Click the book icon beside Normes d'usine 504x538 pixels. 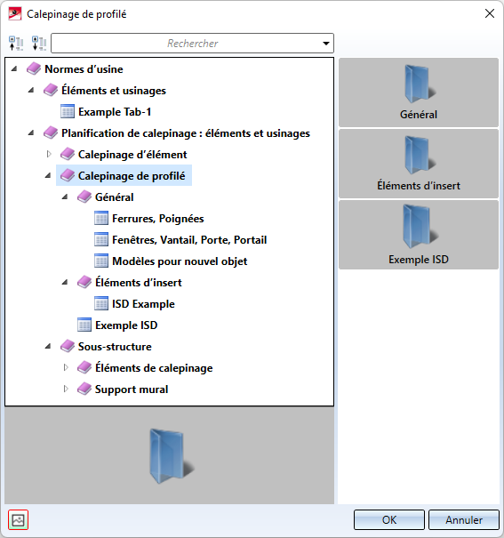(x=34, y=69)
